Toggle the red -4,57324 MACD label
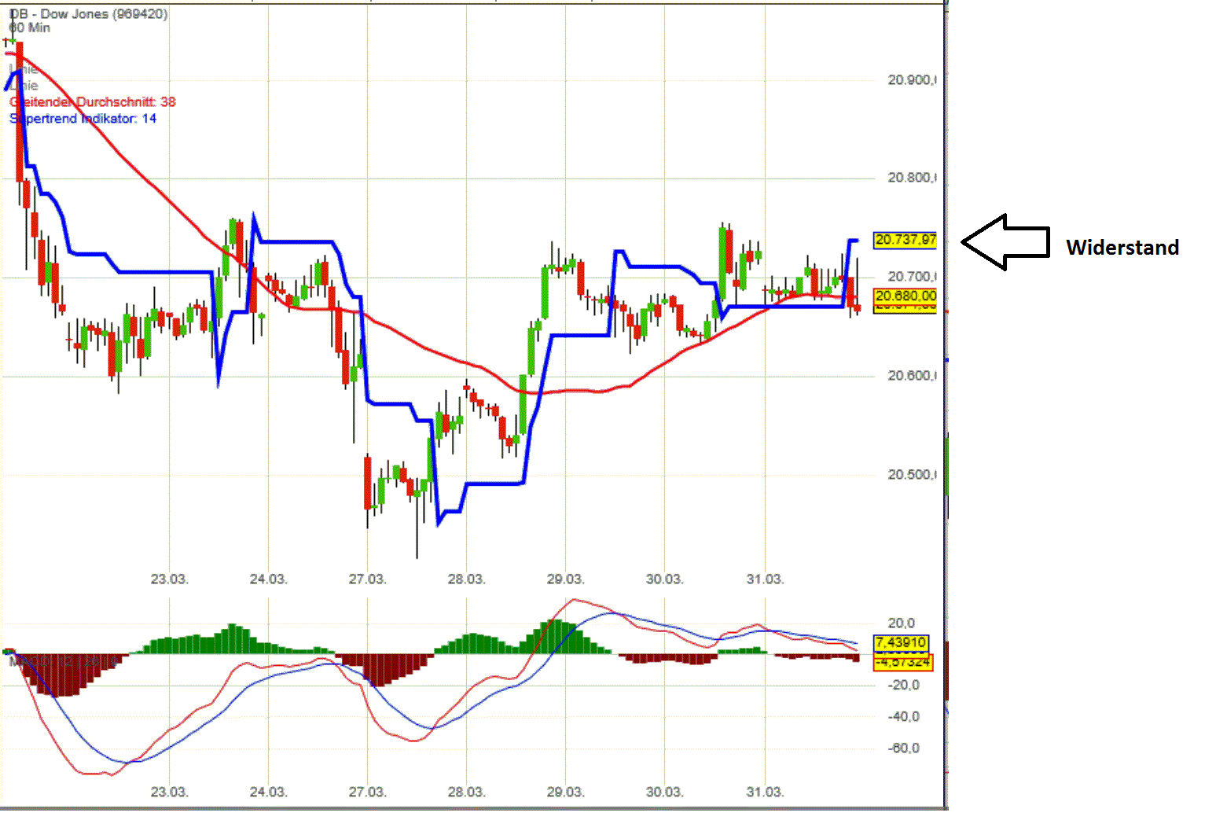 click(x=902, y=663)
